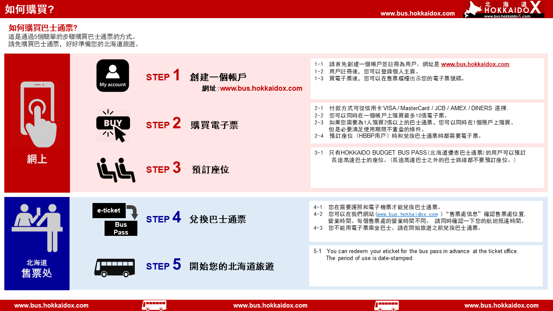Open the blue URL link in step 4-2
This screenshot has height=311, width=553.
coord(407,214)
